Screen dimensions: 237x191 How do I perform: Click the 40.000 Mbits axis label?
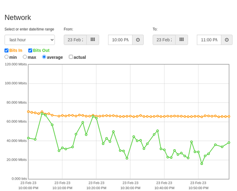click(x=17, y=141)
